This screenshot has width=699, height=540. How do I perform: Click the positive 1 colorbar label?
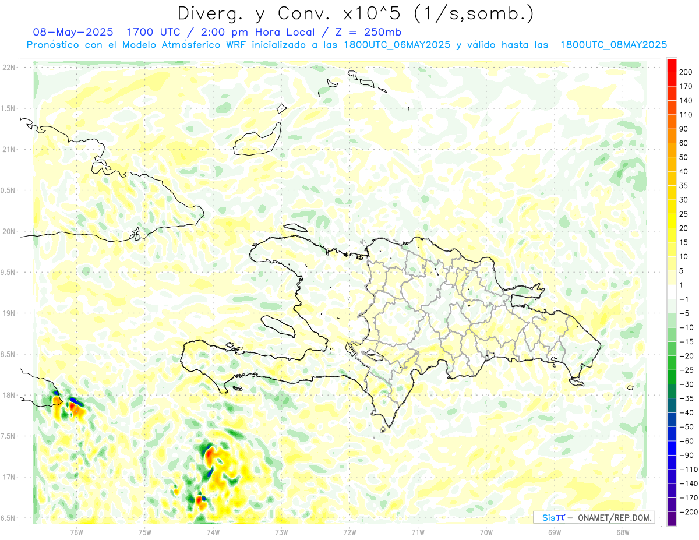[682, 285]
